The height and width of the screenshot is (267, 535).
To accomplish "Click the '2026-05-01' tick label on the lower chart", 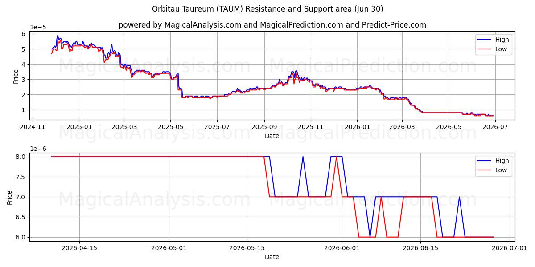I will coord(169,248).
